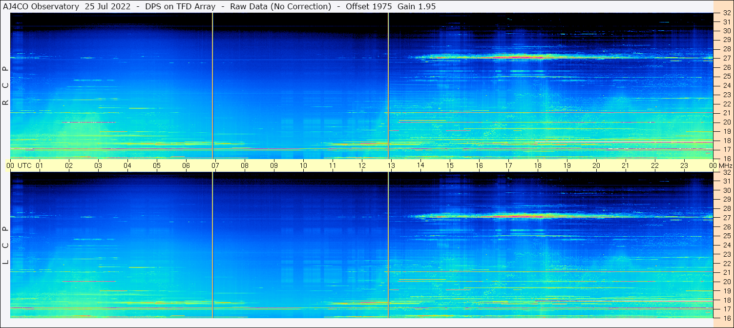Select the 13 hour tick on time axis
This screenshot has width=734, height=328.
[x=391, y=165]
